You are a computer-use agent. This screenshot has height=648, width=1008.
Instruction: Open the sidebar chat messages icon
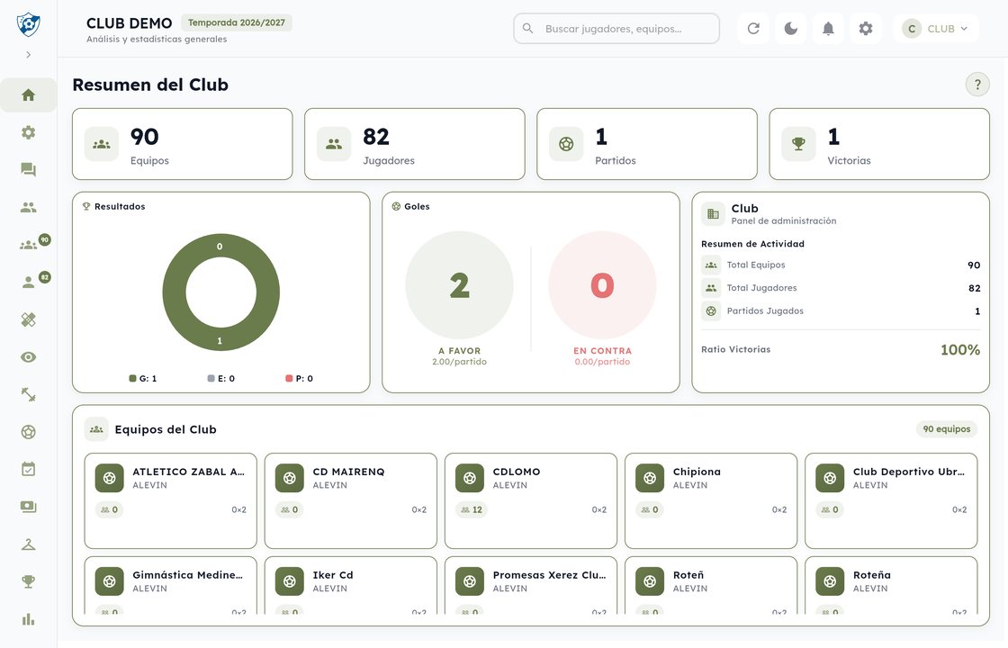pyautogui.click(x=28, y=170)
